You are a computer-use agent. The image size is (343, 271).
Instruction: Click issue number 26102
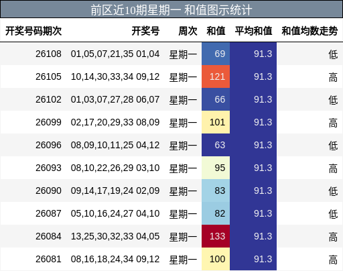(48, 99)
